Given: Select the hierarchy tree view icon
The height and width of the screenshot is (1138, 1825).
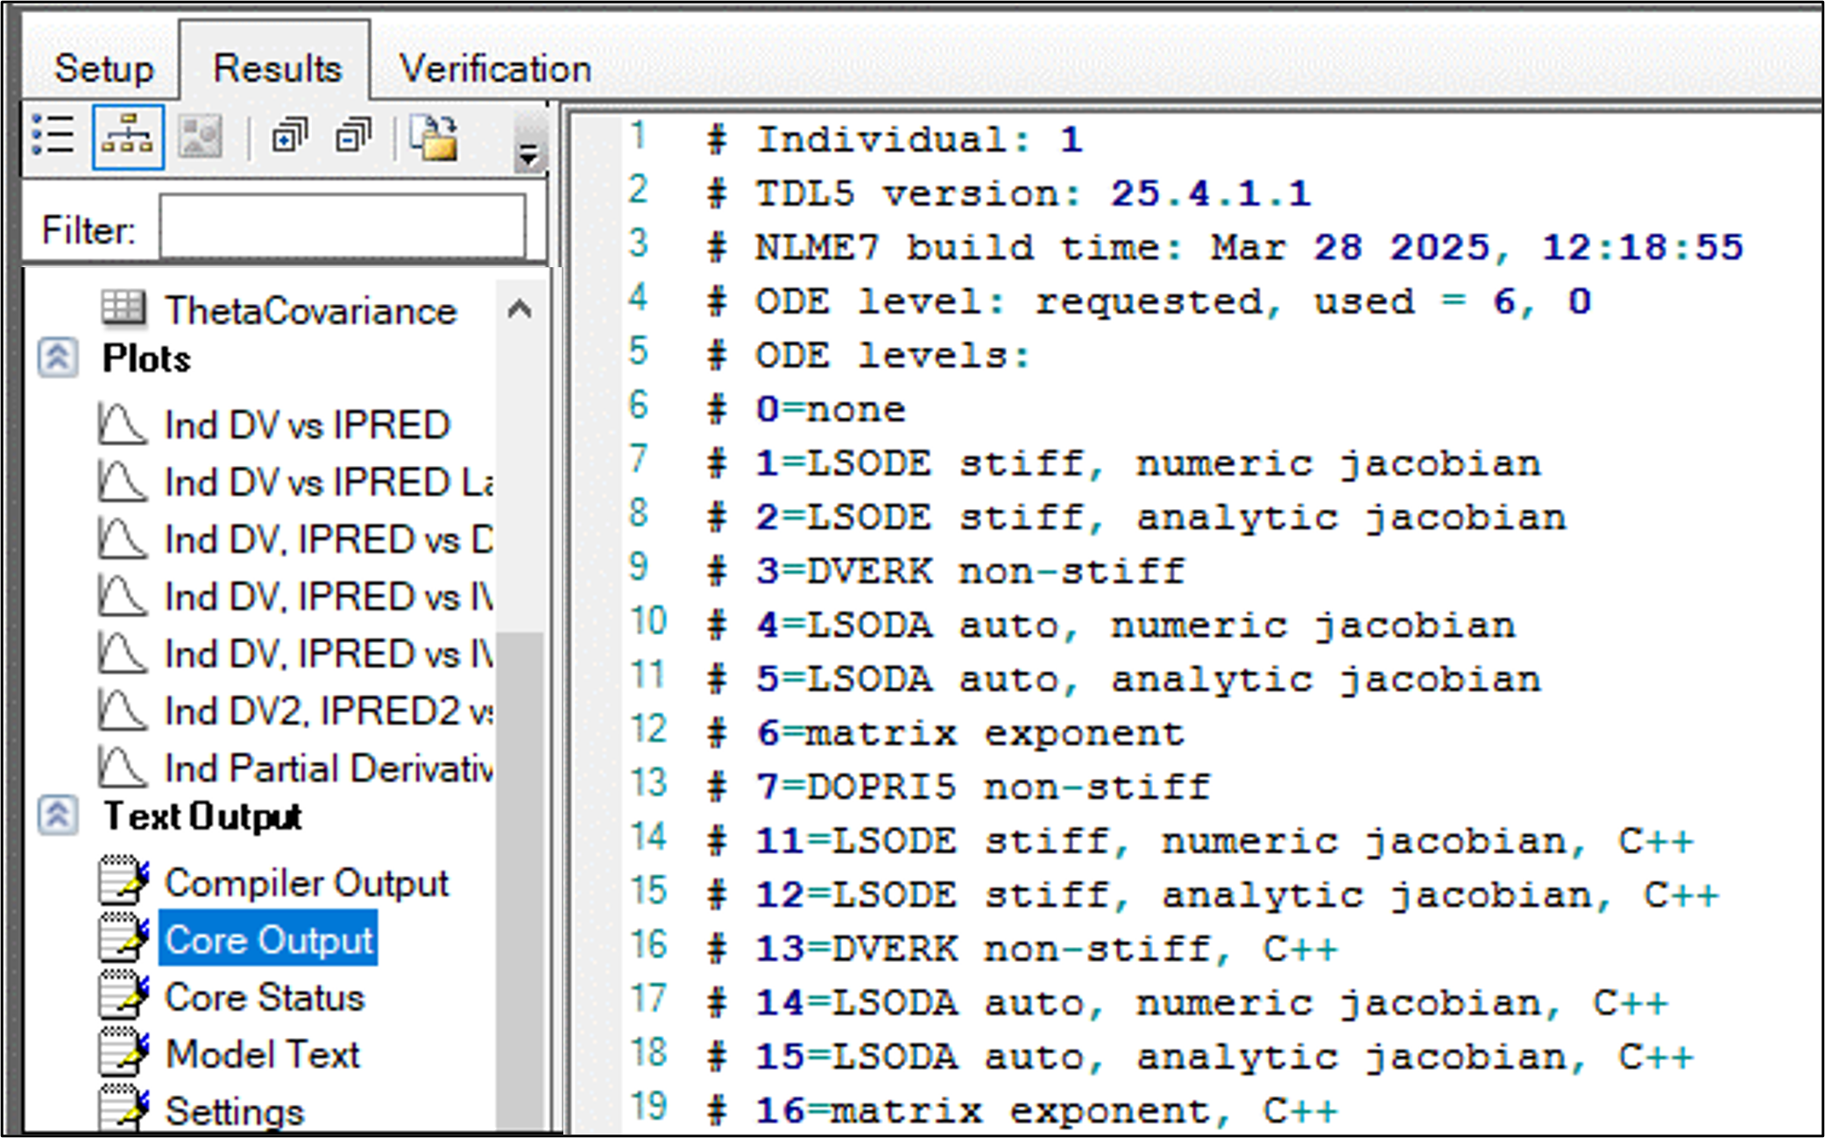Looking at the screenshot, I should [x=128, y=136].
